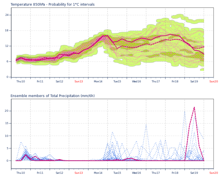Click Fri18 under the temperature chart
222x178 pixels.
pos(175,81)
